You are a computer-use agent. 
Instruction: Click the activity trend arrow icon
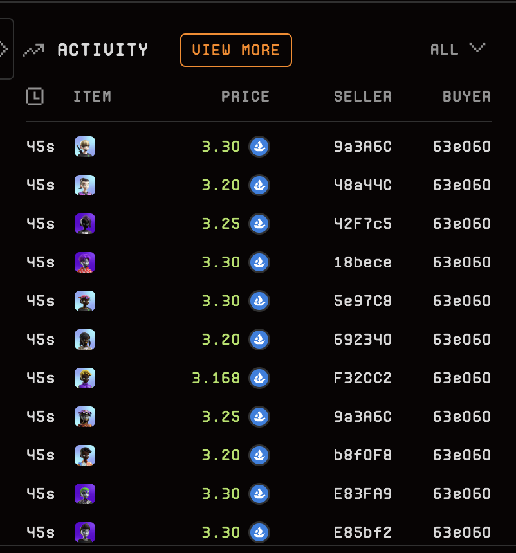pos(34,50)
